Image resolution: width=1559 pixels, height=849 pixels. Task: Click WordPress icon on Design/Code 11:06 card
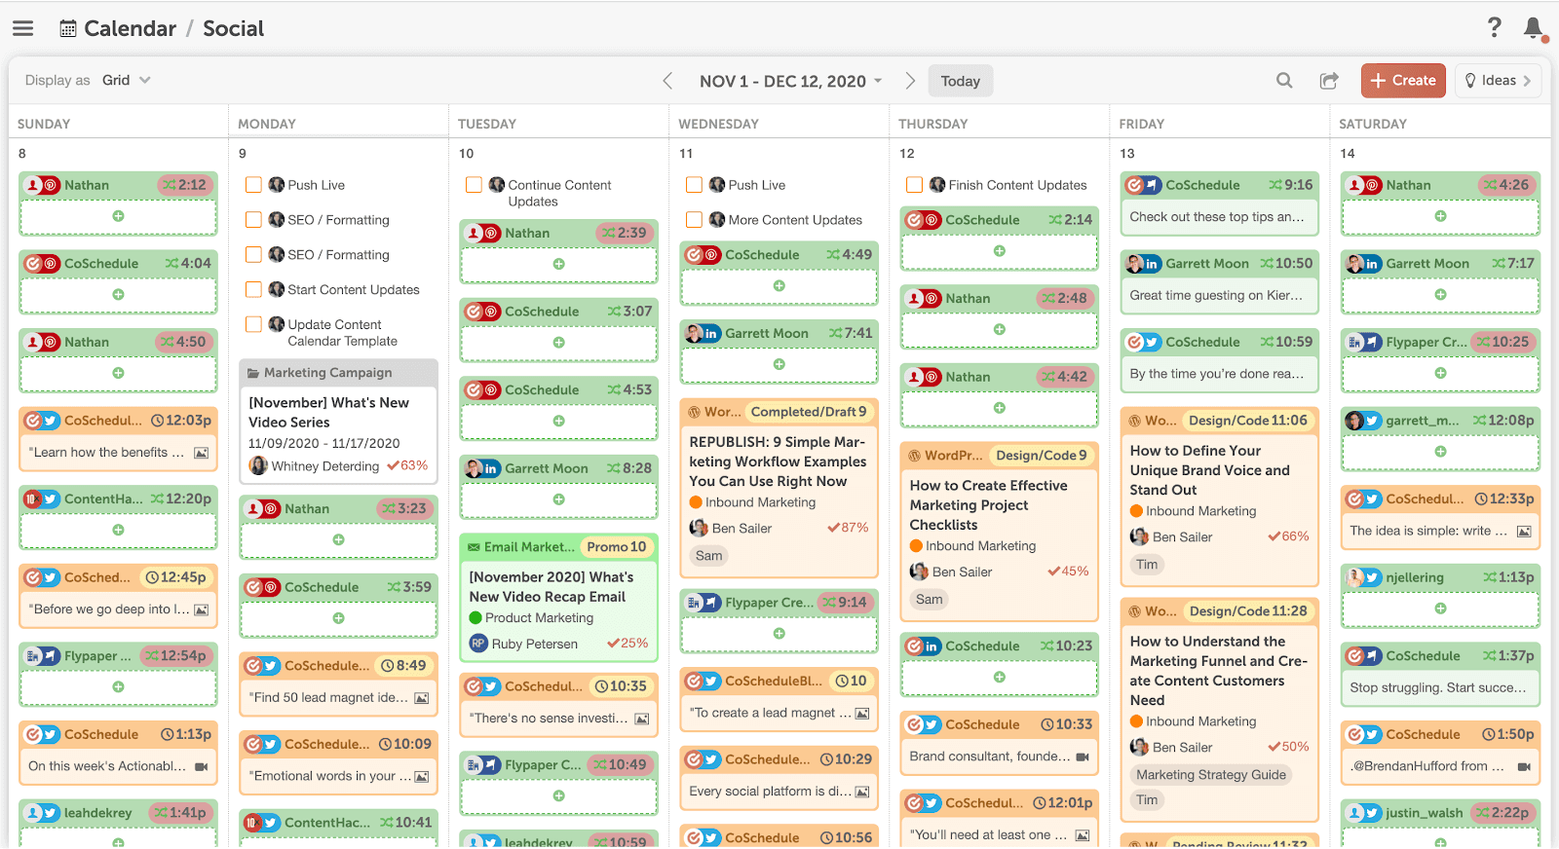pos(1135,421)
